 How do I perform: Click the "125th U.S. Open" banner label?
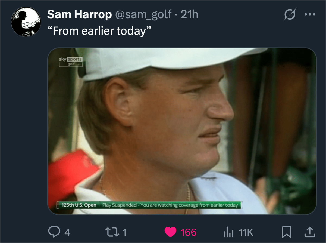tap(79, 205)
